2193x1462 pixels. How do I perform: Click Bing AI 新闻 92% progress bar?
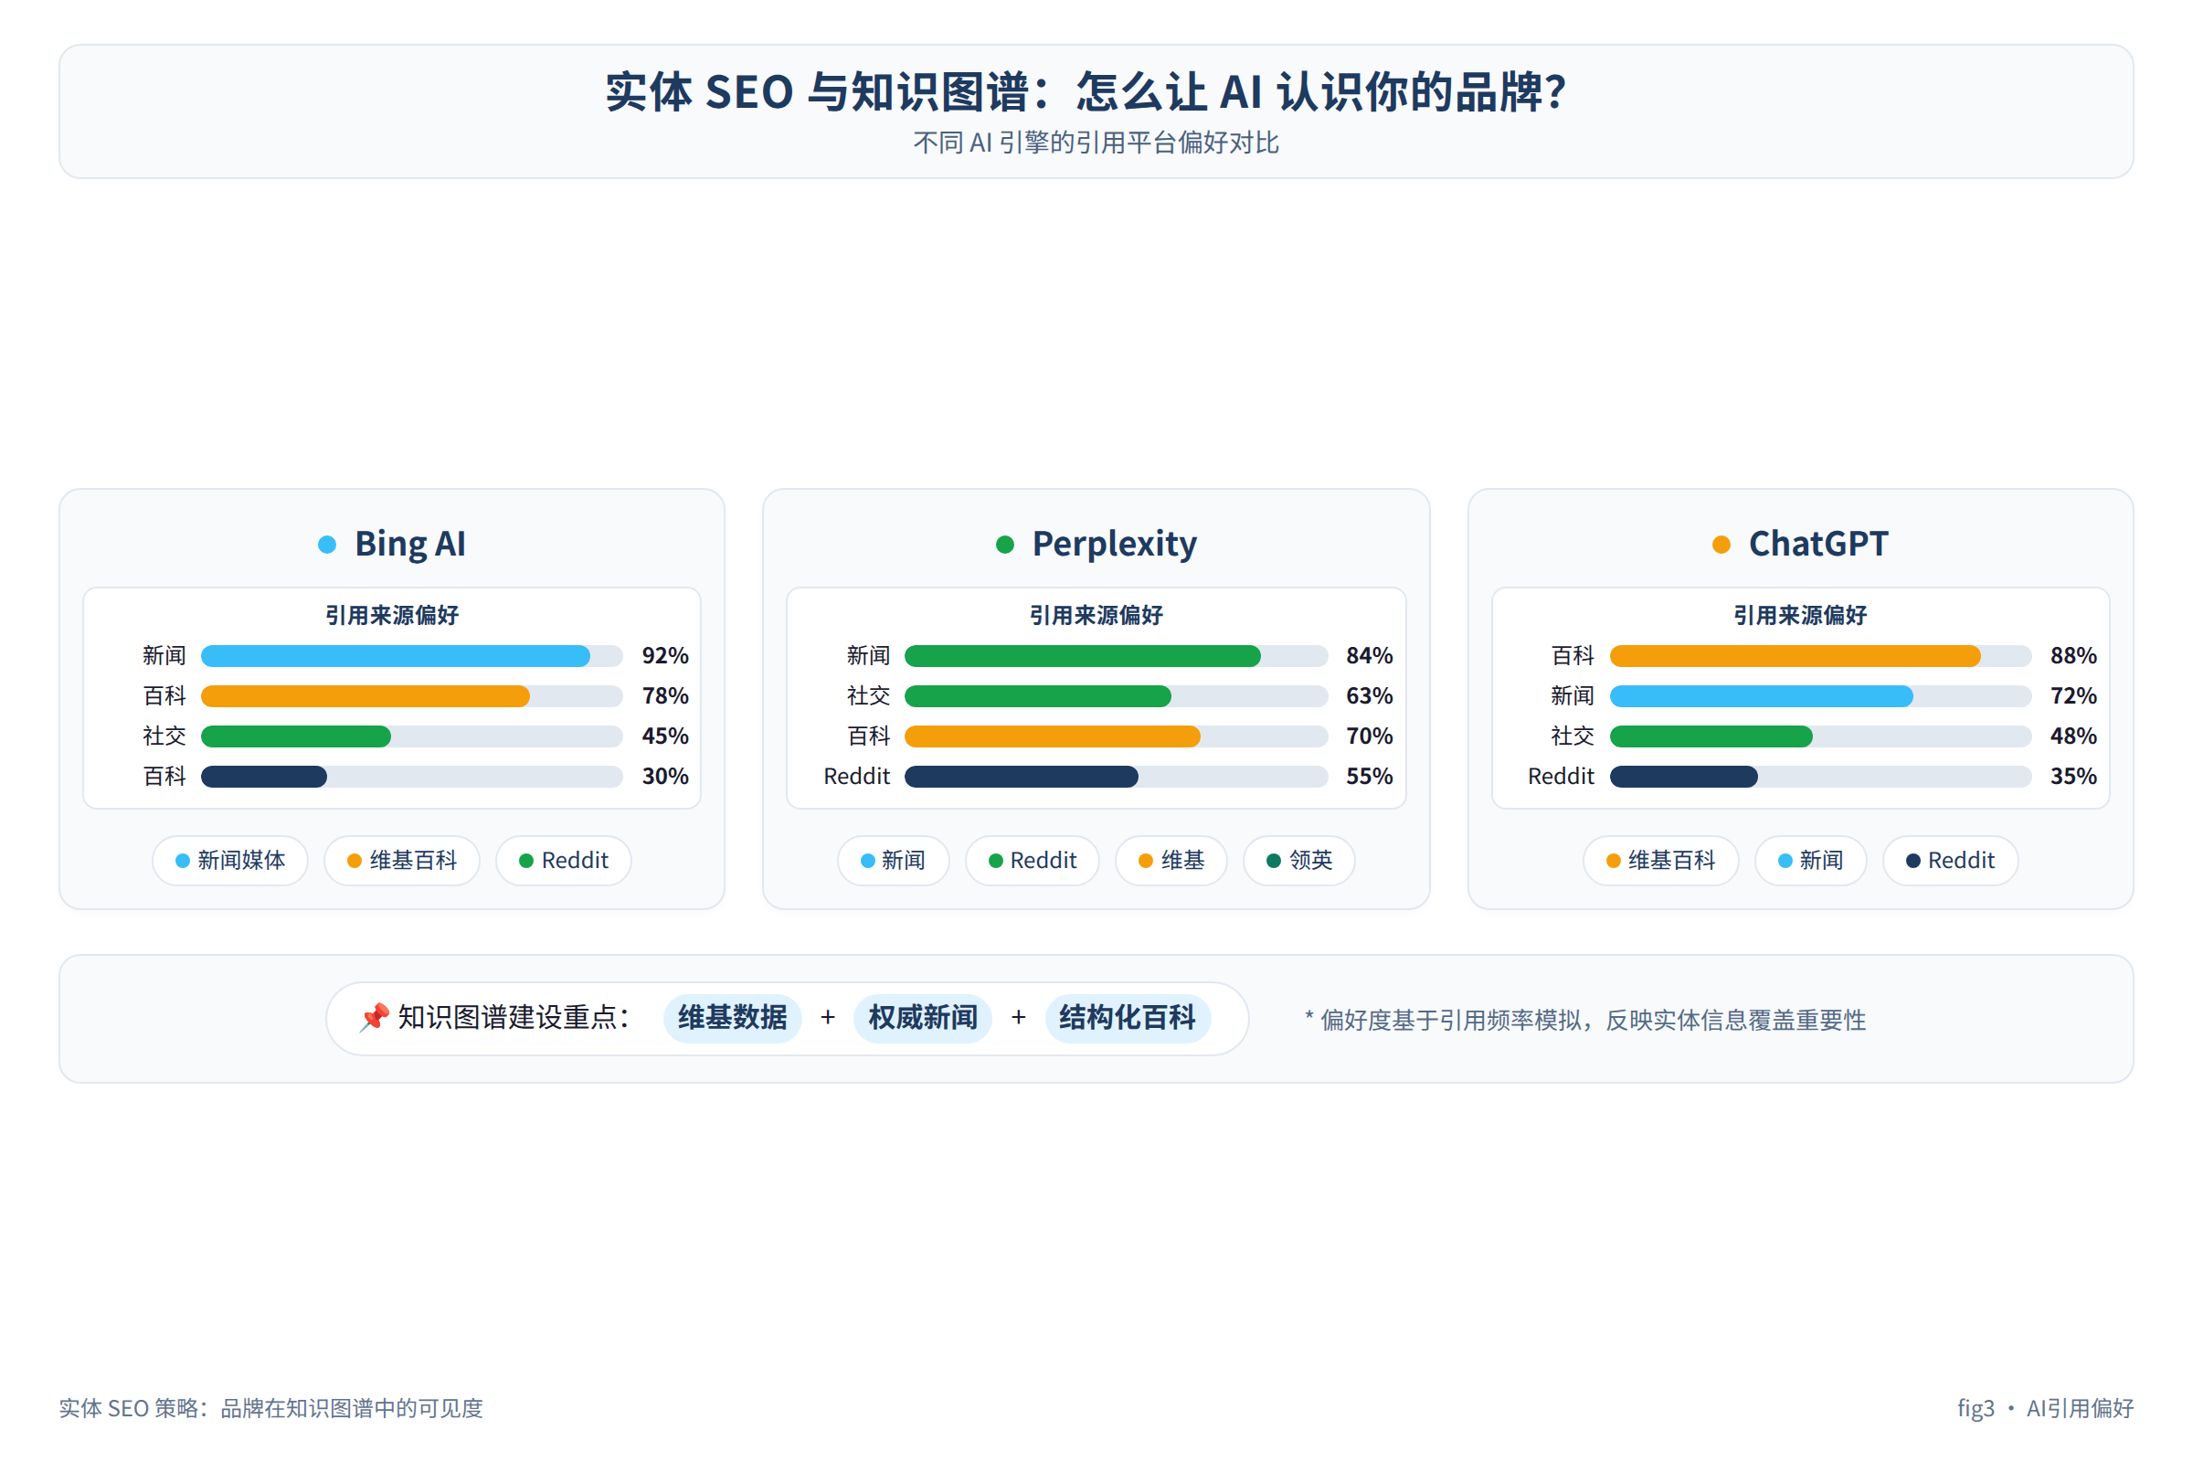(x=412, y=656)
